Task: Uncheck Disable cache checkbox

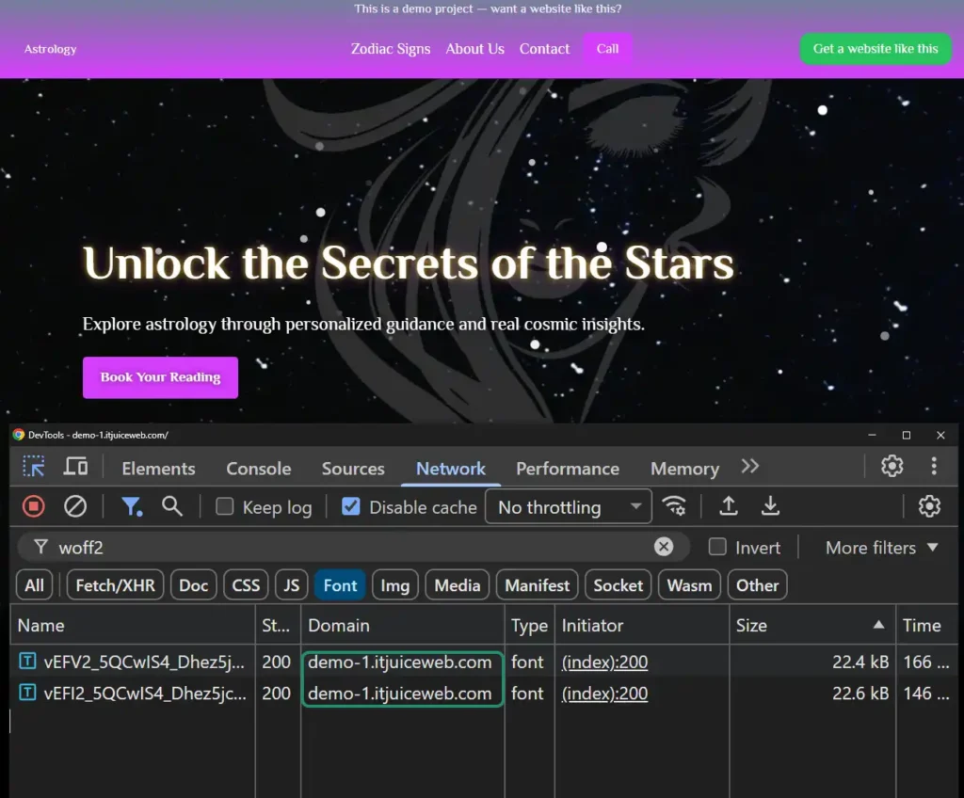Action: 351,506
